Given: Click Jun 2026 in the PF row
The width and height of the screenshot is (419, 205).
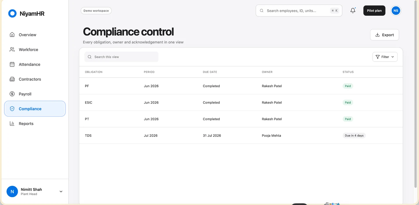Looking at the screenshot, I should 151,86.
